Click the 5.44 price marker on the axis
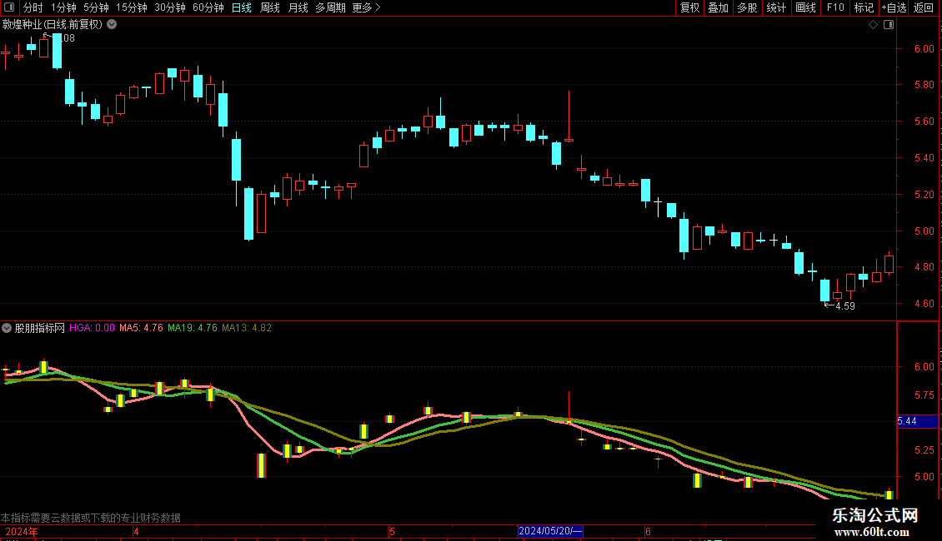Screen dimensions: 942x541 (x=917, y=421)
